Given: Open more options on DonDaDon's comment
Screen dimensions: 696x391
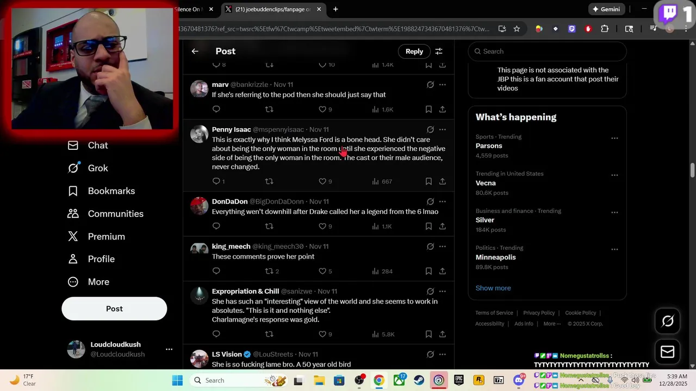Looking at the screenshot, I should 443,201.
